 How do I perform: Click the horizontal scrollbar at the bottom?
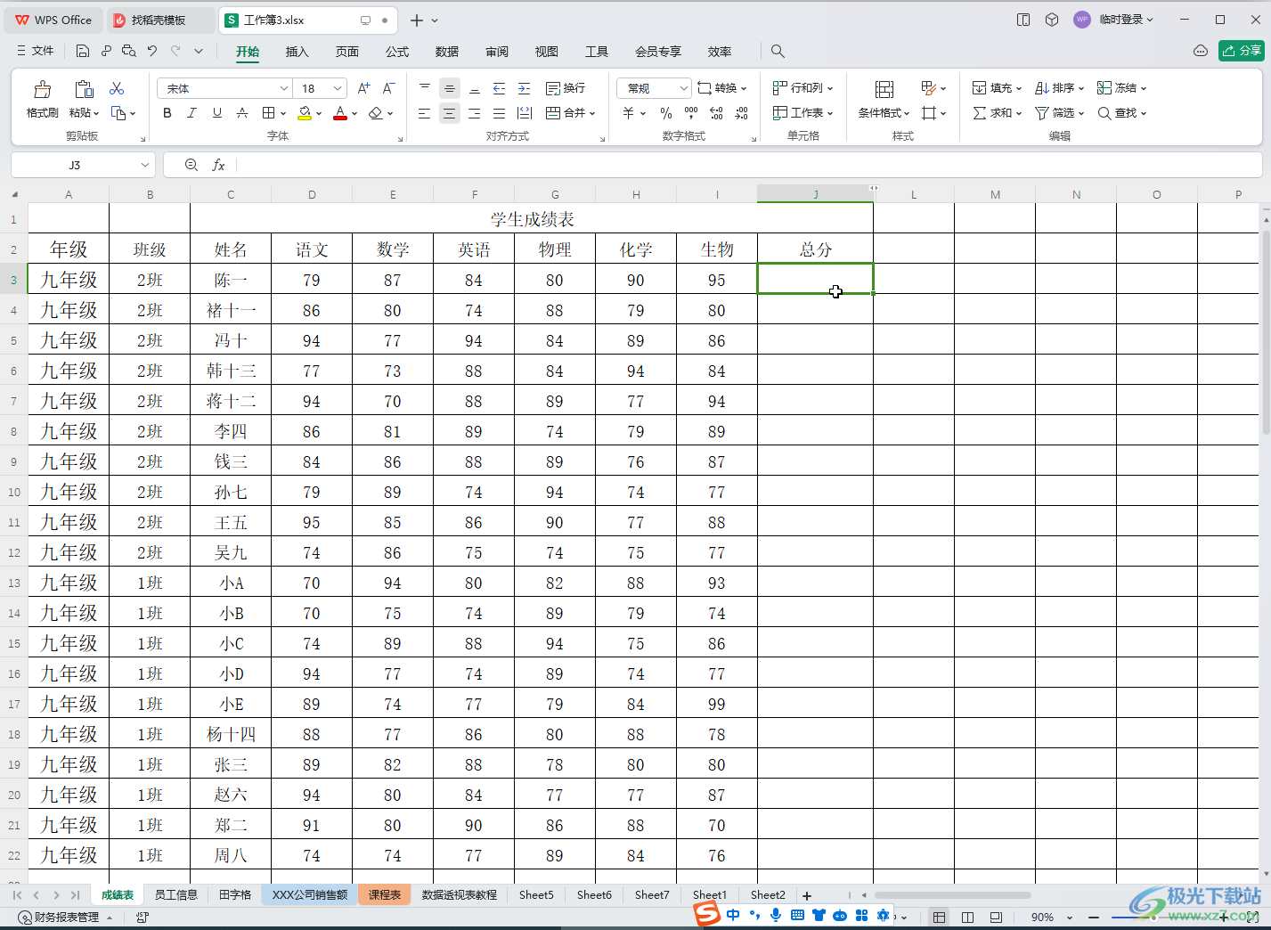[x=953, y=895]
